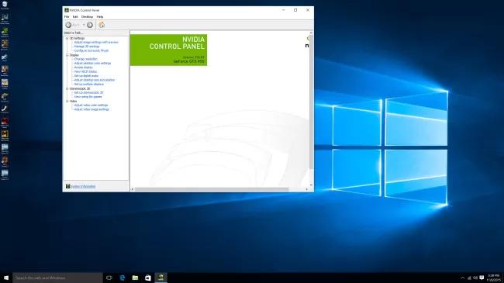Open Adjust image settings with preview
504x283 pixels.
(96, 42)
